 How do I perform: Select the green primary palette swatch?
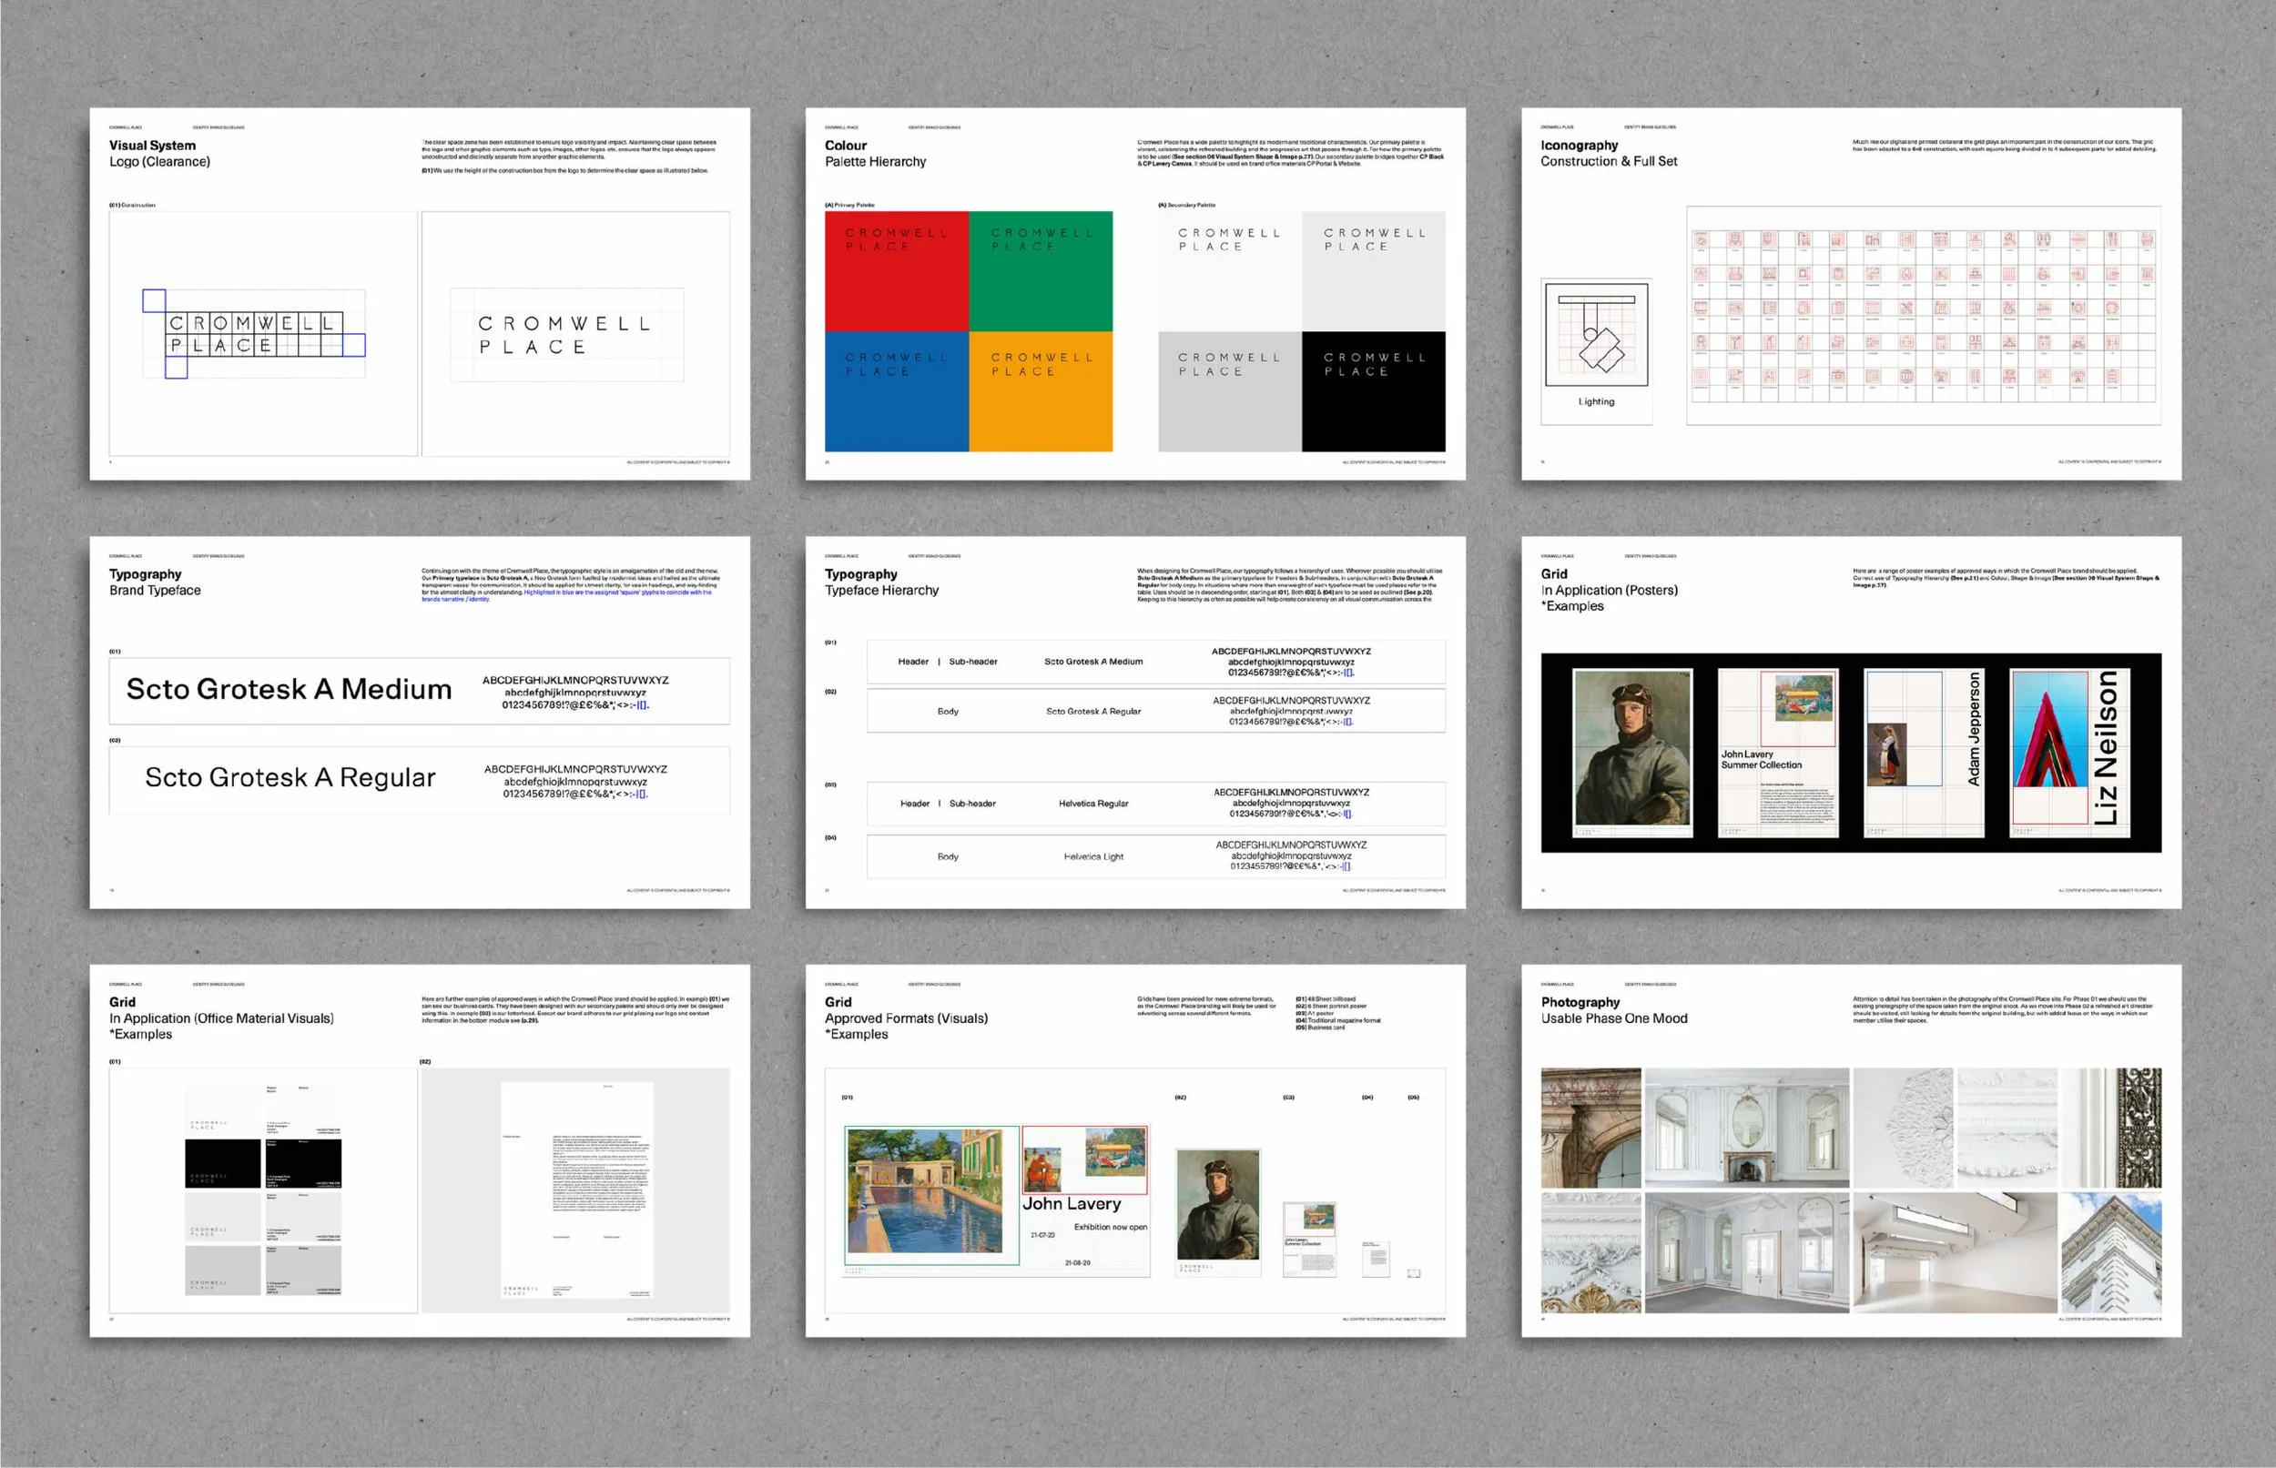coord(1041,272)
